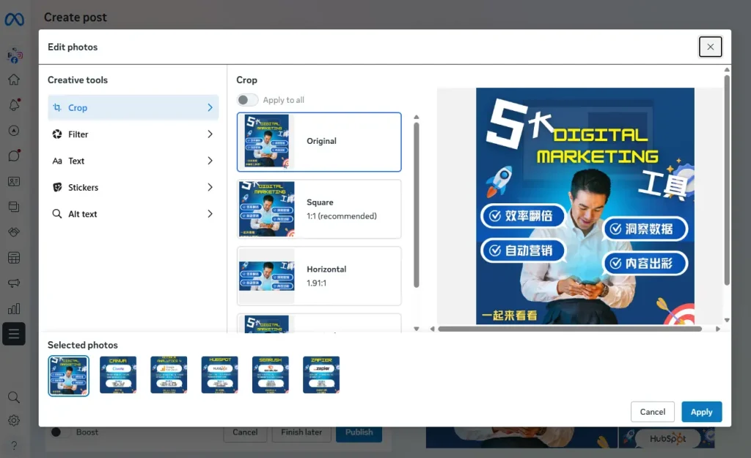Click the Insights bar chart icon
This screenshot has width=751, height=458.
14,308
